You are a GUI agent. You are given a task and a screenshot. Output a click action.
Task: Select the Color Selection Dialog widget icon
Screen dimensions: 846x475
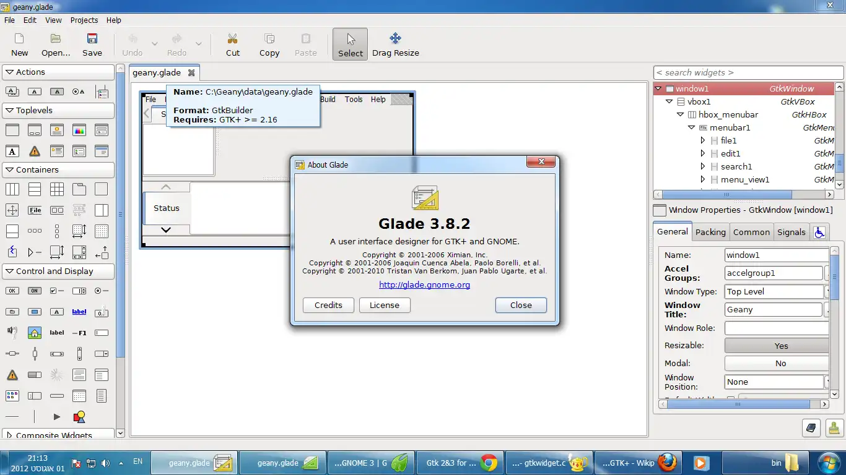79,131
